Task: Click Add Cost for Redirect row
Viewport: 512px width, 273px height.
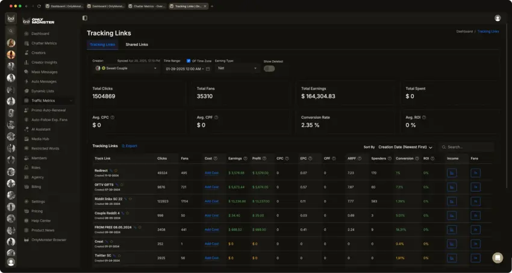Action: (x=211, y=173)
